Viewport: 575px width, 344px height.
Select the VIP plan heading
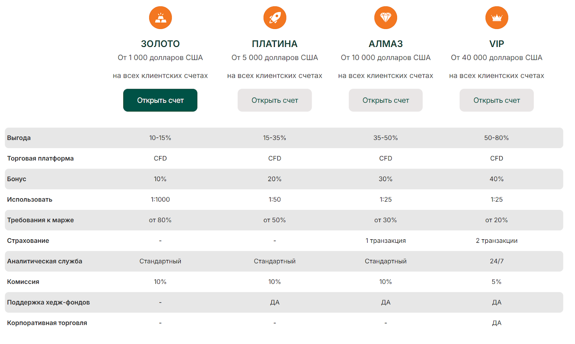point(497,44)
